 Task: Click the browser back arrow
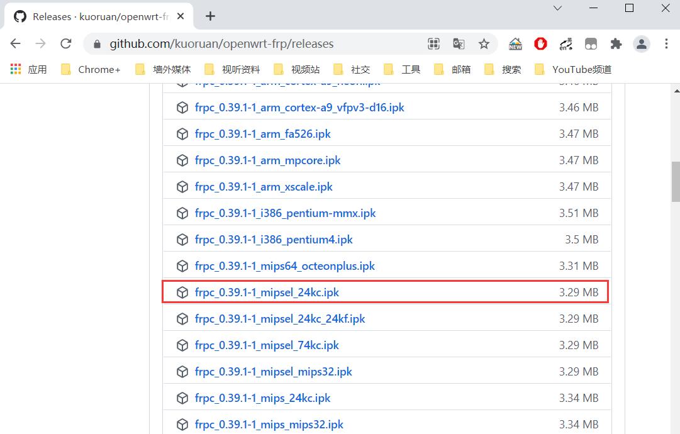click(16, 43)
